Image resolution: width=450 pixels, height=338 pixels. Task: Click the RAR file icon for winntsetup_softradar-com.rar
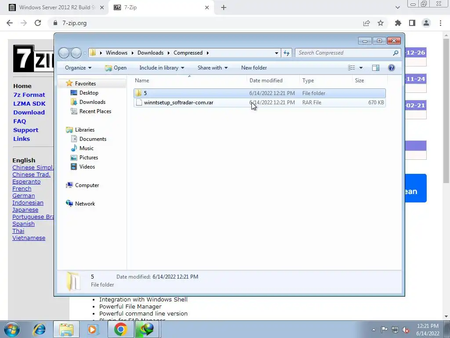(139, 102)
